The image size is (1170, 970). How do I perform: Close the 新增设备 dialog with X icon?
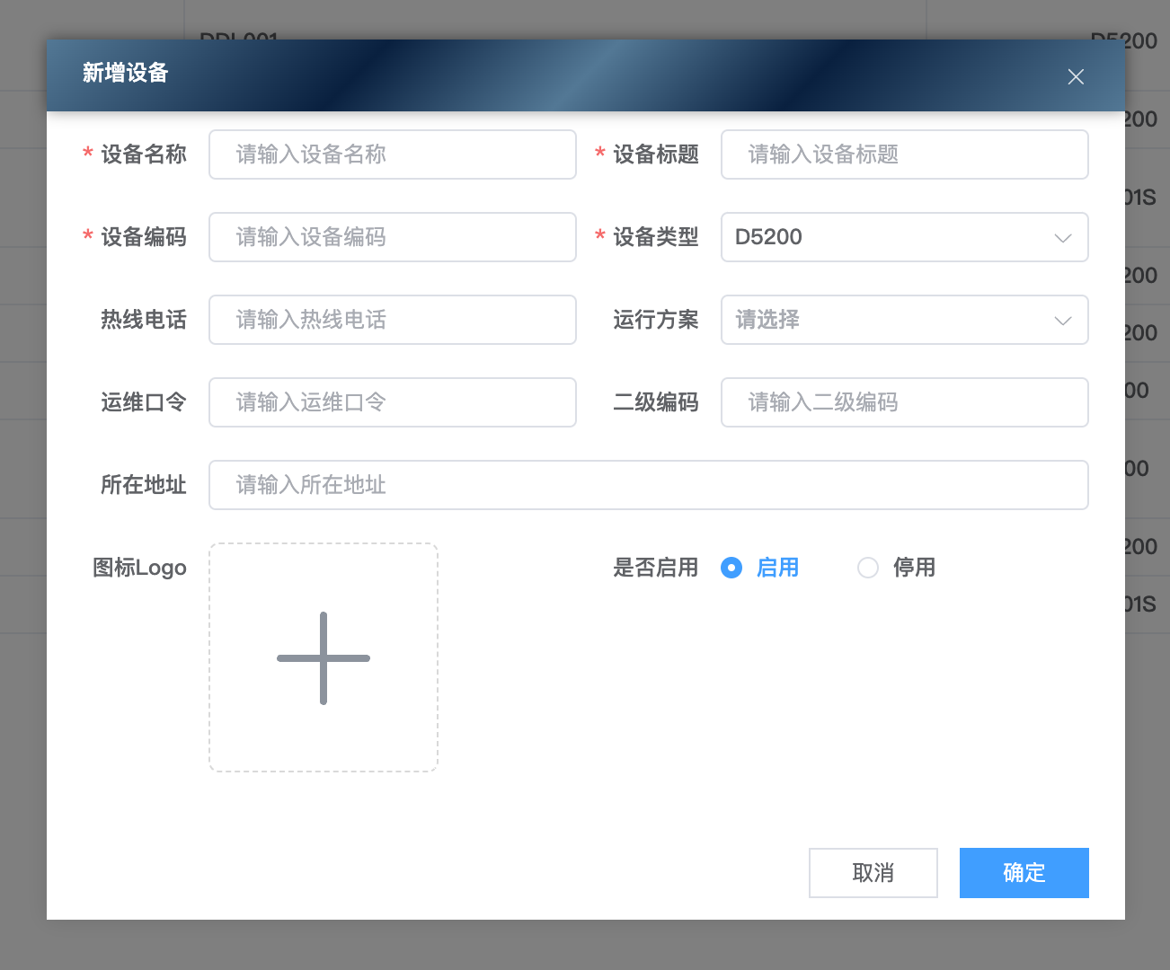click(x=1075, y=77)
